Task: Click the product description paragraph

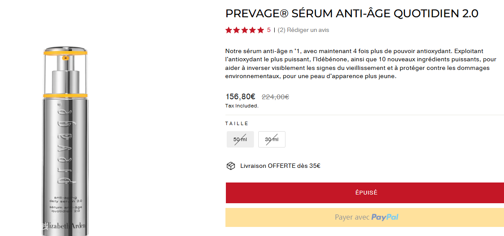Action: [354, 63]
